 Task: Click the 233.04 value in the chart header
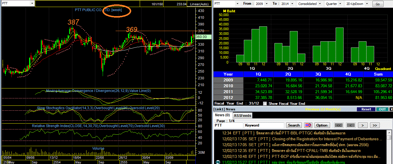pos(181,4)
